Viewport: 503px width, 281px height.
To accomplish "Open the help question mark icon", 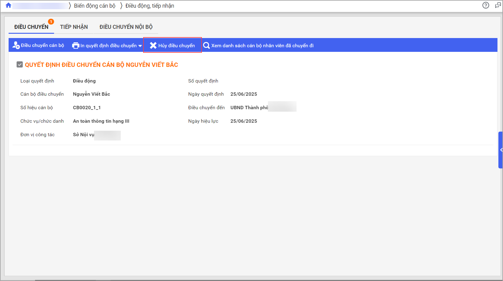I will [485, 5].
